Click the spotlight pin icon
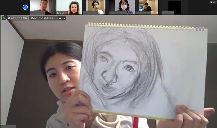The width and height of the screenshot is (217, 128). pyautogui.click(x=9, y=18)
